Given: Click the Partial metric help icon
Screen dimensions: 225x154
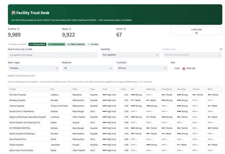Looking at the screenshot, I should point(125,29).
